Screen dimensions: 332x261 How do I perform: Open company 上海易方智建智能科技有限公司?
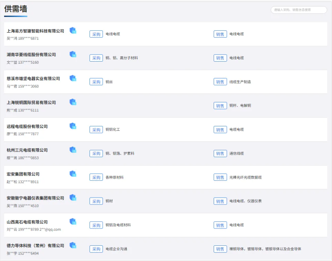click(x=35, y=31)
